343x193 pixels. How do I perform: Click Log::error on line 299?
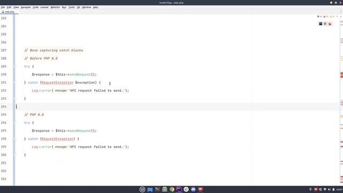pos(42,147)
